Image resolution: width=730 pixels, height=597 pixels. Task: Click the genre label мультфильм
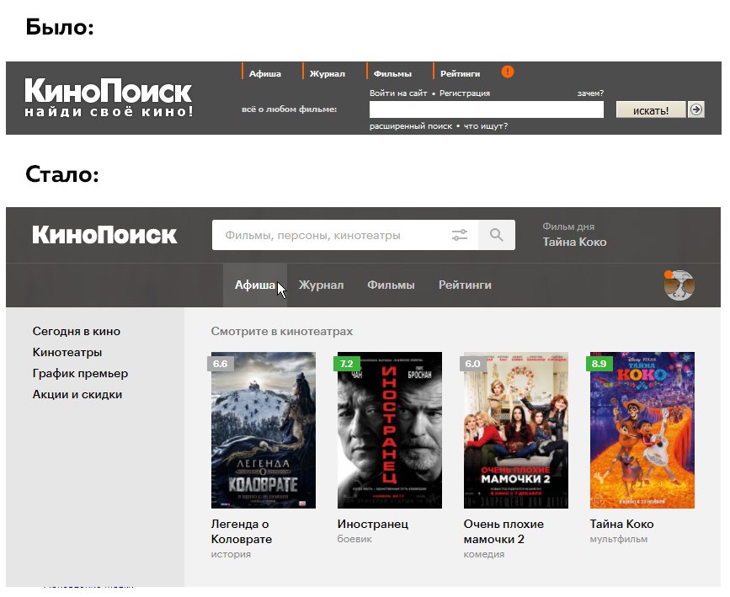click(618, 539)
